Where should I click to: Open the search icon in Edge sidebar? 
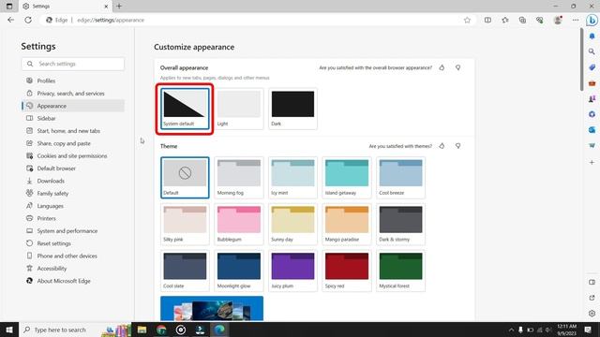(x=592, y=51)
